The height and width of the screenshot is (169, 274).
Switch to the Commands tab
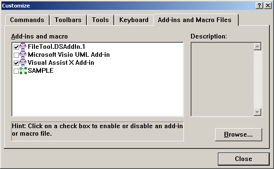tap(27, 20)
